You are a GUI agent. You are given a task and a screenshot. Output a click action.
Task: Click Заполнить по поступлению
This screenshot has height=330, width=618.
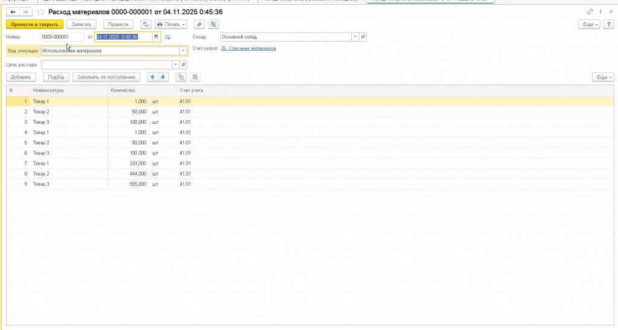click(x=106, y=77)
